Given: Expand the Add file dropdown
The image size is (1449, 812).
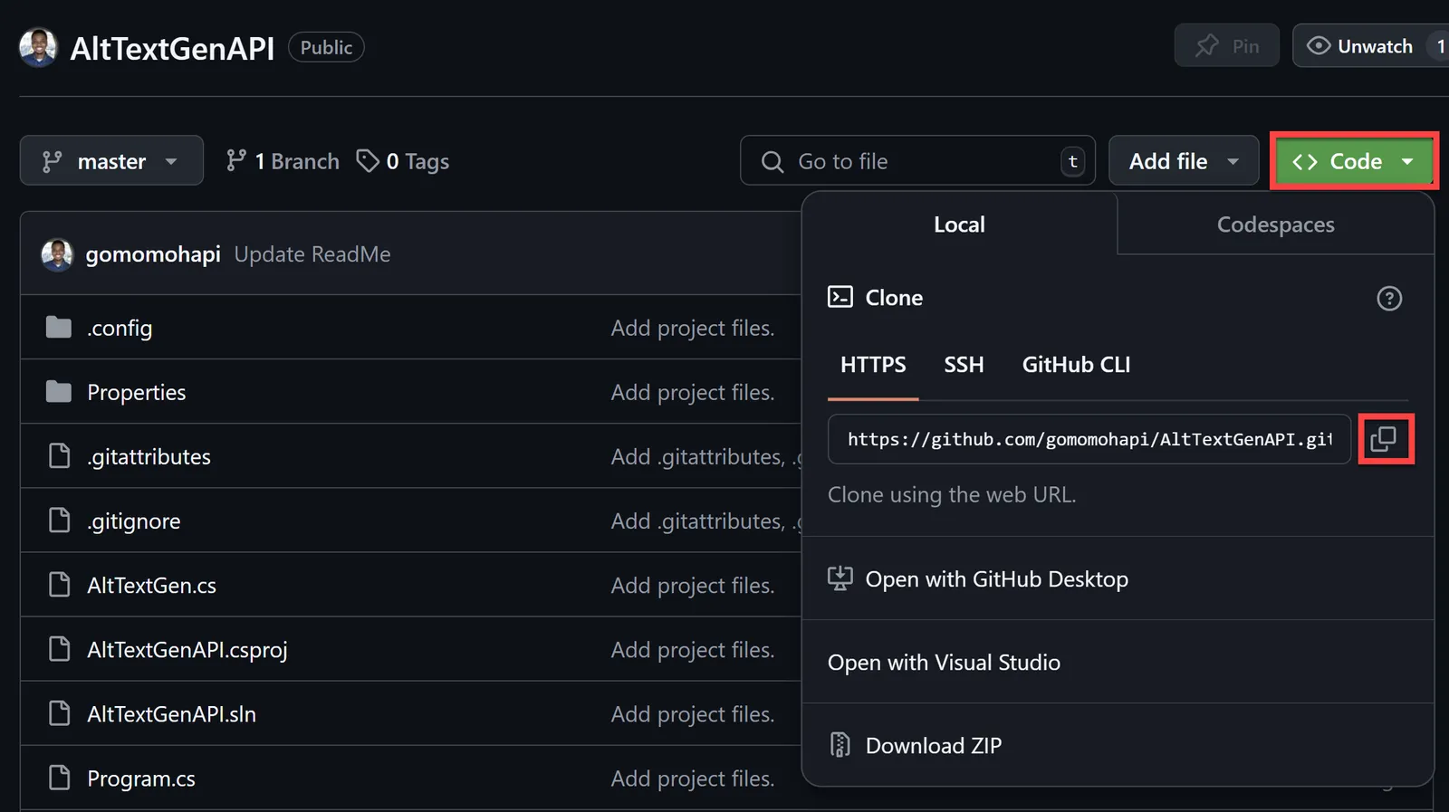Looking at the screenshot, I should (1184, 160).
